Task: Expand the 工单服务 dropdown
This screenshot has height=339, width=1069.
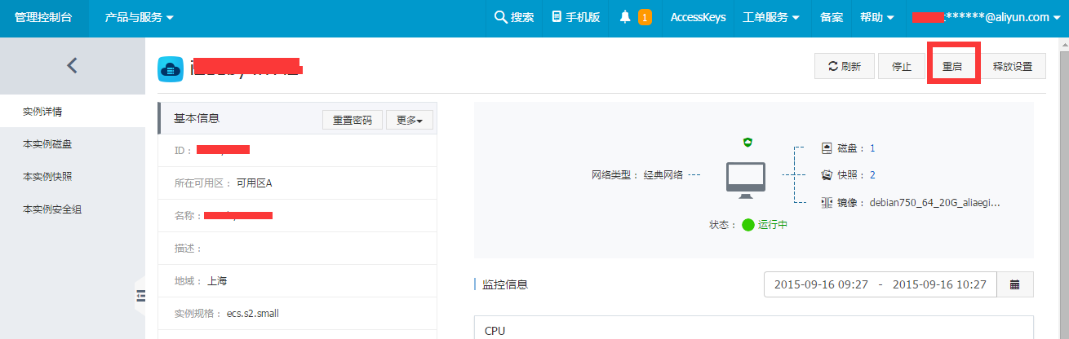Action: (x=770, y=17)
